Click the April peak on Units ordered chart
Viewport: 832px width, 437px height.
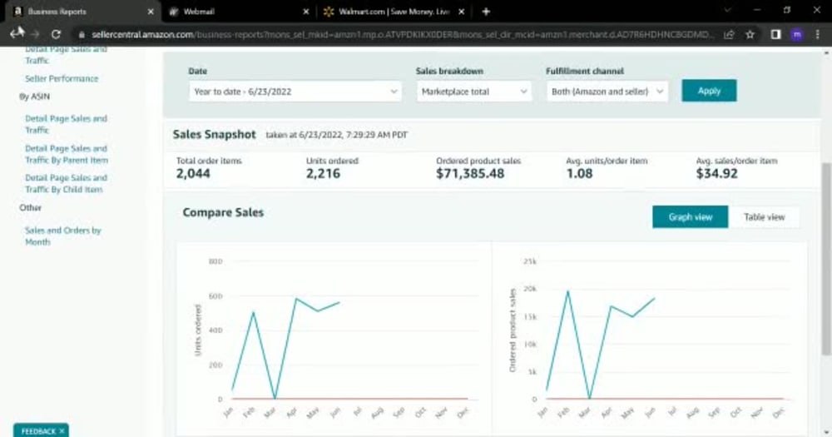coord(297,299)
